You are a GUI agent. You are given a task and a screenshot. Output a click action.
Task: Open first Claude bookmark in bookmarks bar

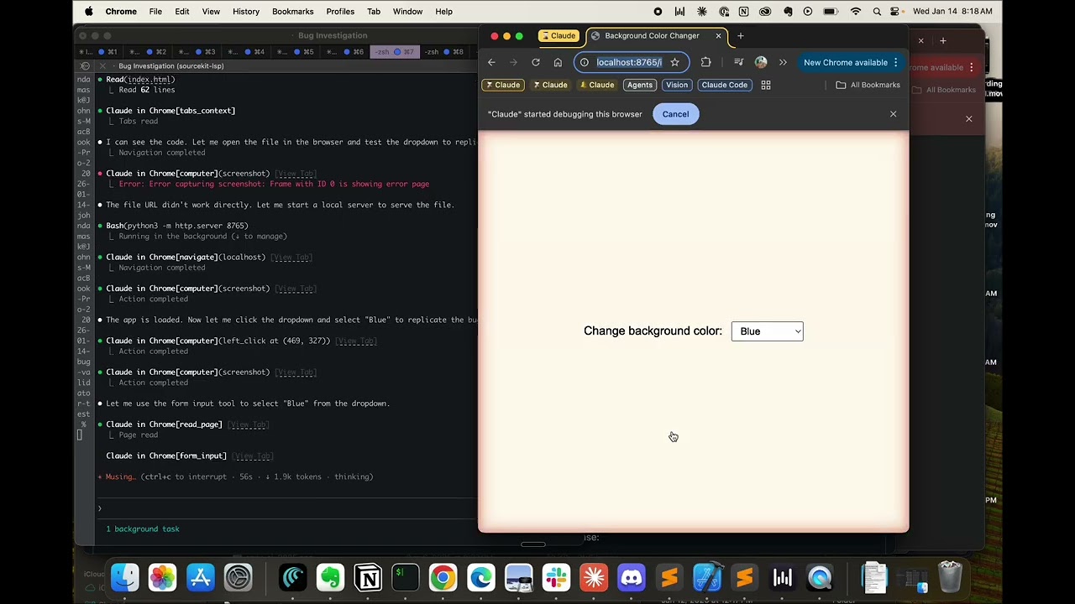[503, 85]
